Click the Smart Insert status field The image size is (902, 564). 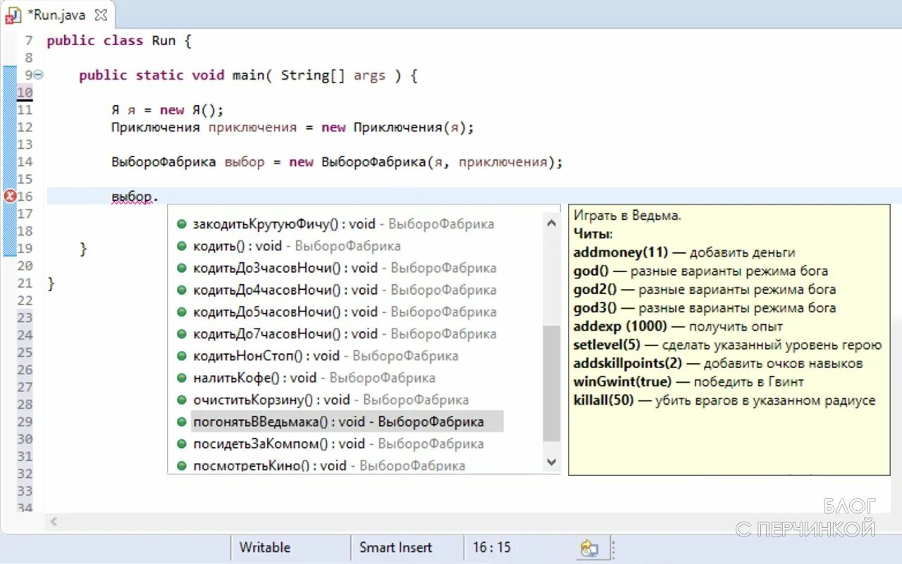tap(396, 548)
